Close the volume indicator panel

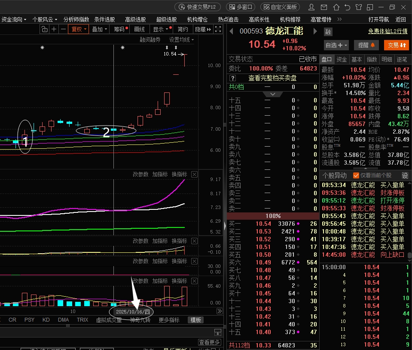point(194,281)
